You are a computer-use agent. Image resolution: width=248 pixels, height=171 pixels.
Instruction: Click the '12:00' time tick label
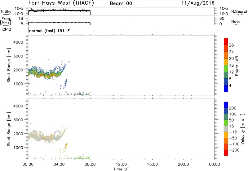pyautogui.click(x=121, y=165)
